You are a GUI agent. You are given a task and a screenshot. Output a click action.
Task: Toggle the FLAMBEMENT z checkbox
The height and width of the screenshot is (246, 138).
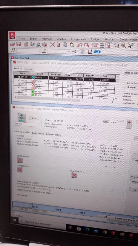(x=74, y=175)
